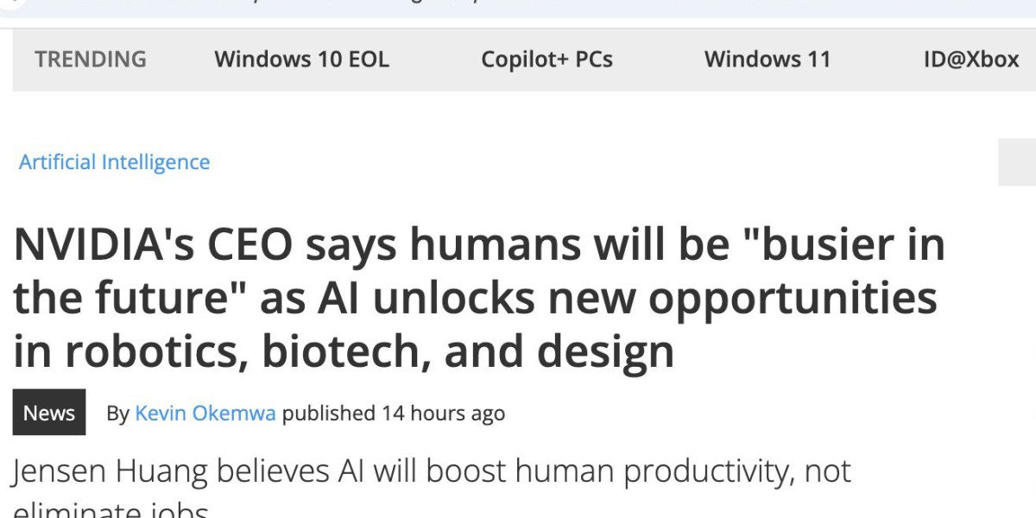Open the "Artificial Intelligence" category page
This screenshot has width=1036, height=518.
tap(115, 161)
